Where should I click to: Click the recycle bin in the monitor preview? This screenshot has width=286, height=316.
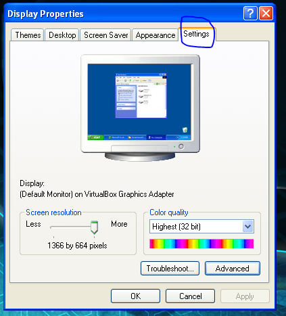(185, 130)
